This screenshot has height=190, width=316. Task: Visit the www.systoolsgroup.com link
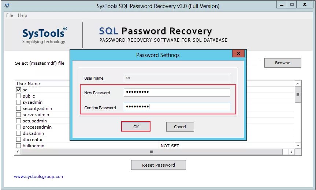click(39, 176)
